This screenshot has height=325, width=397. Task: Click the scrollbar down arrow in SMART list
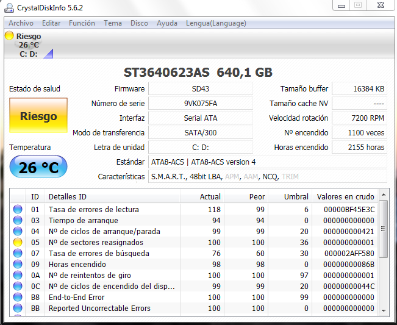[384, 311]
